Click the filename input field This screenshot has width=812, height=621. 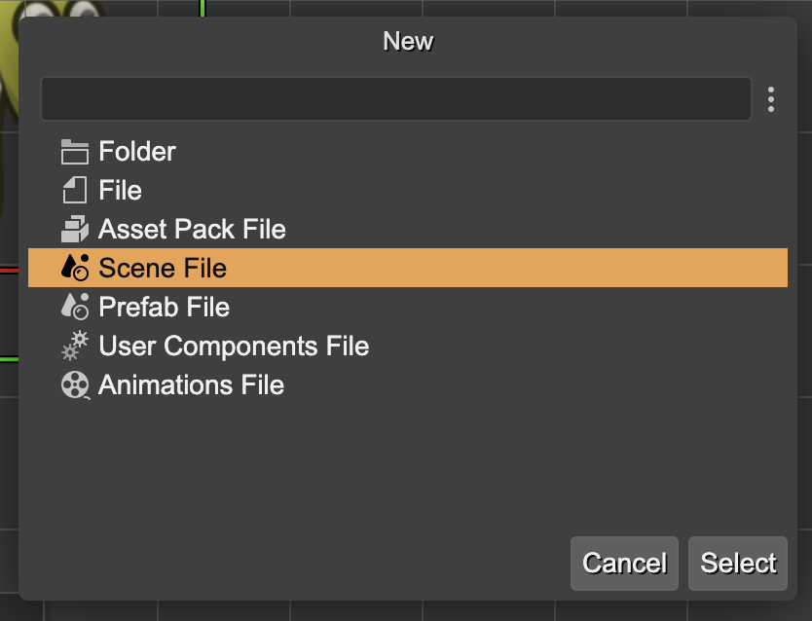[x=395, y=98]
